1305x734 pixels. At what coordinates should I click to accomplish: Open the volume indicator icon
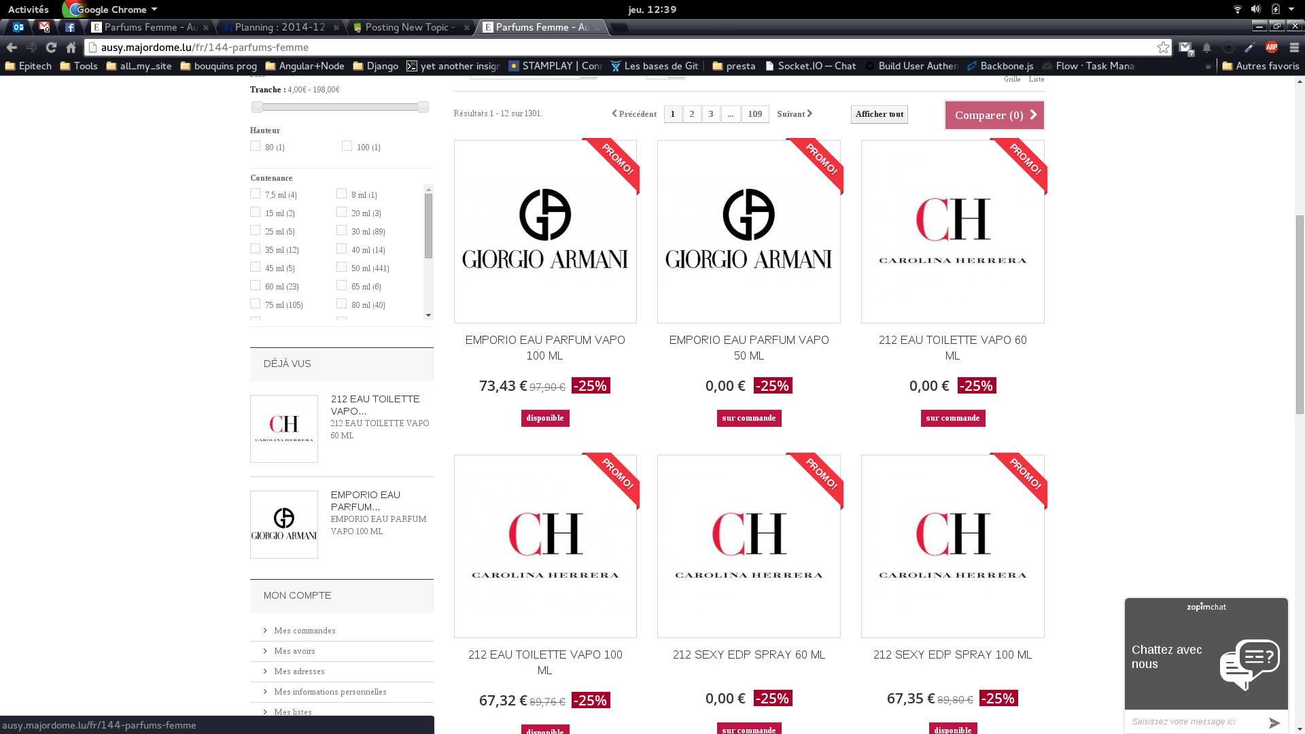(1256, 10)
